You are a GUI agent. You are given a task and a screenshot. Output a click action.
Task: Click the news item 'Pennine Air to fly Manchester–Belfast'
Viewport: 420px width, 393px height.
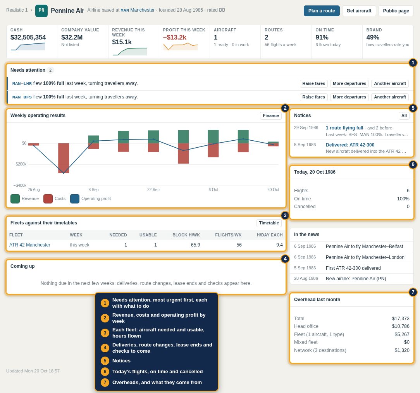pos(364,246)
